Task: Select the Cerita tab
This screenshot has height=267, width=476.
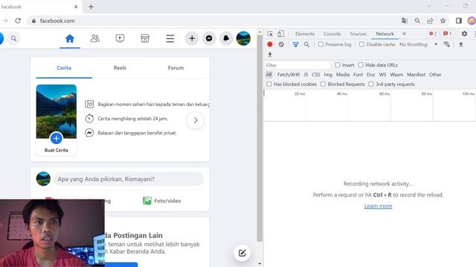Action: [x=64, y=67]
